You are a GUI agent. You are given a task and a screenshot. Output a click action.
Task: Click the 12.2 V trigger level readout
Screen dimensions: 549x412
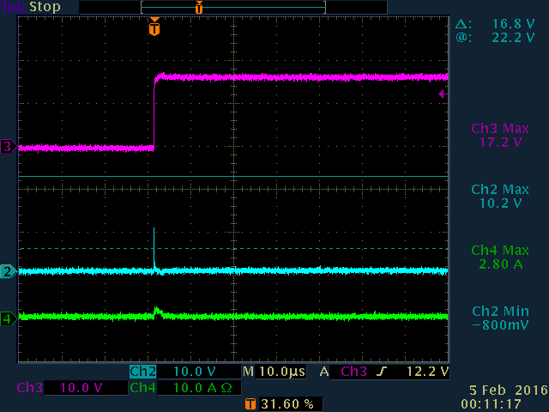click(427, 372)
